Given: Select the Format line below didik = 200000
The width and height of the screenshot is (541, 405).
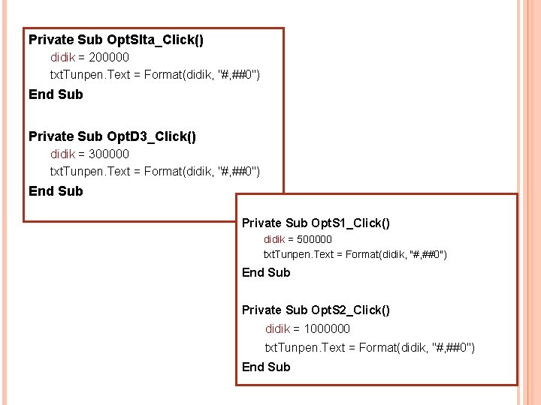Looking at the screenshot, I should click(155, 75).
